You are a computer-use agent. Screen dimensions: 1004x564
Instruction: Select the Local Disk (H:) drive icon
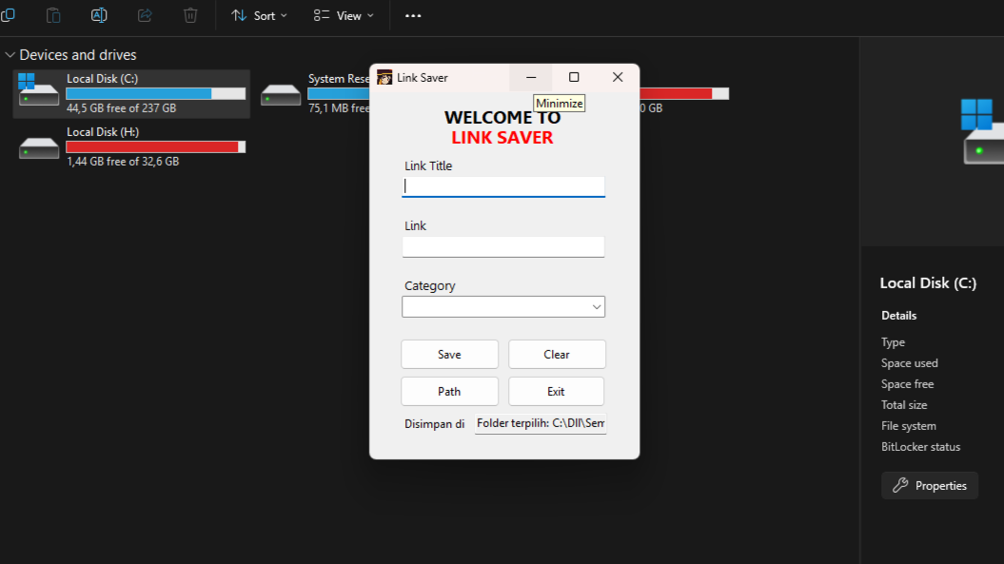[39, 147]
